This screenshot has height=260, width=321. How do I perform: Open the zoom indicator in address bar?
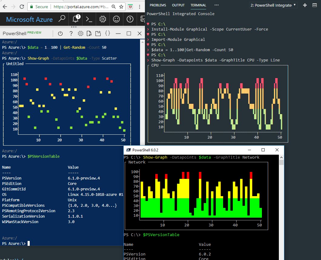click(x=114, y=7)
